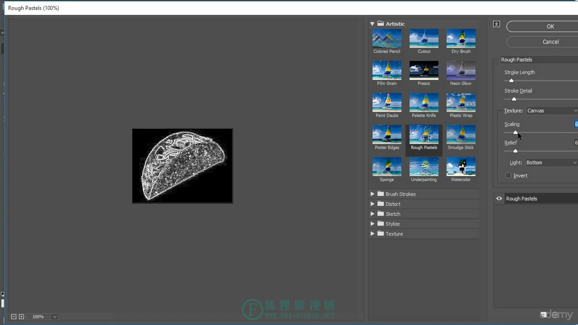Click the Scaling value input field
Viewport: 578px width, 325px height.
coord(576,124)
